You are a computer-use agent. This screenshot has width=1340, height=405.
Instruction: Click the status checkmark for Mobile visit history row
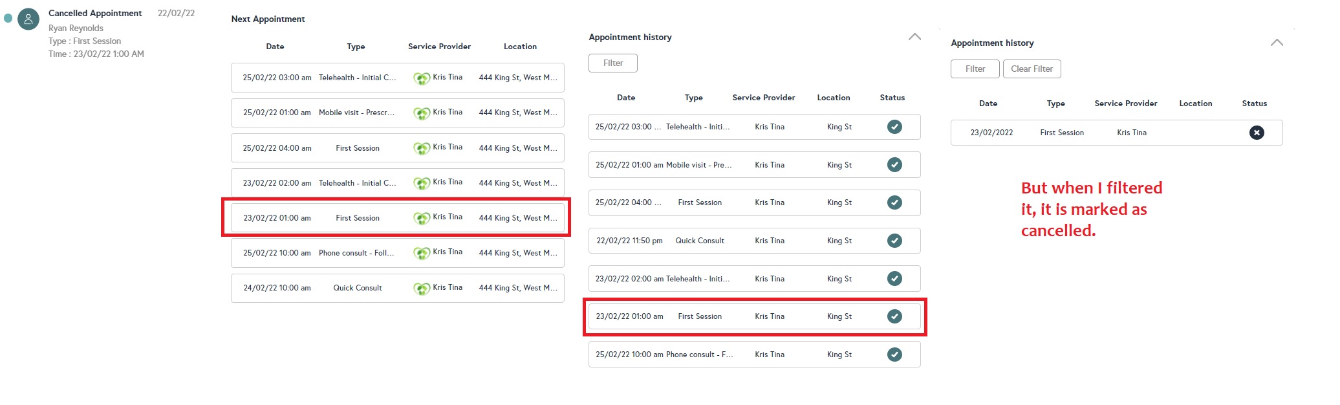(x=894, y=165)
